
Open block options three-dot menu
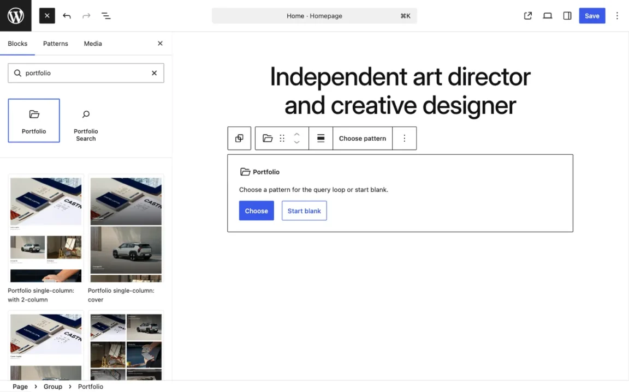pos(404,138)
